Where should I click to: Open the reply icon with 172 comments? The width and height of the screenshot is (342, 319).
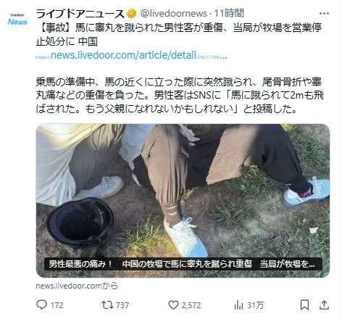pos(41,304)
